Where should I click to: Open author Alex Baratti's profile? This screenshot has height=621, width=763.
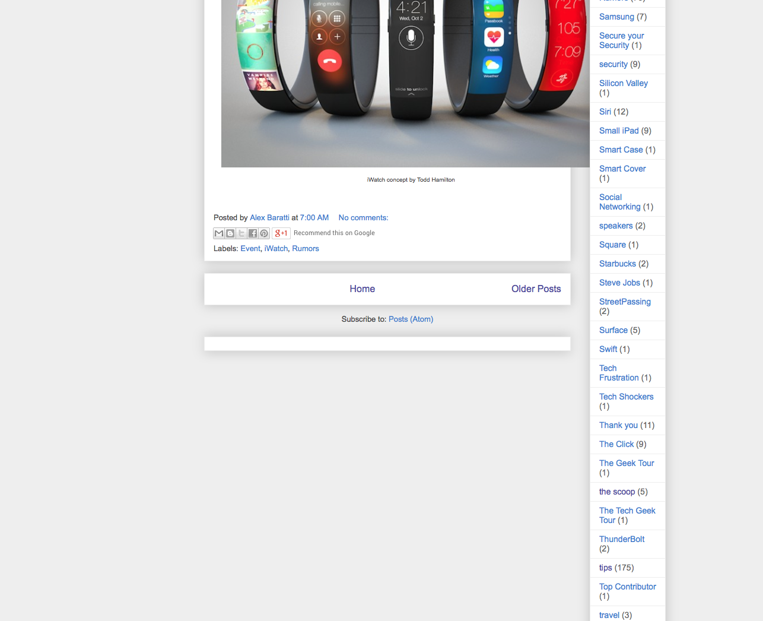(x=269, y=217)
